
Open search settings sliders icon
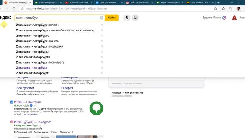click(x=135, y=18)
